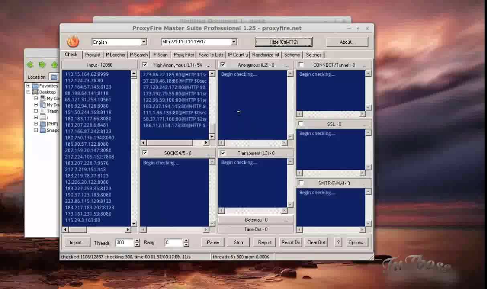Expand the Favorites tree node

pos(28,85)
